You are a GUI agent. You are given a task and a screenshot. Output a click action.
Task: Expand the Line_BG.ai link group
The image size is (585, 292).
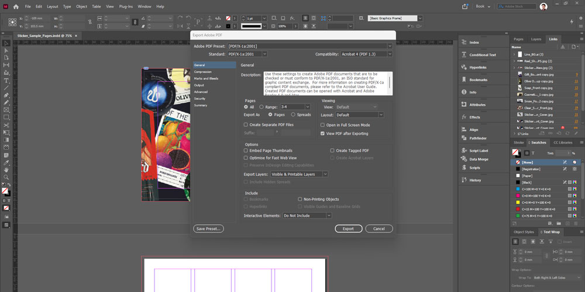click(x=514, y=54)
